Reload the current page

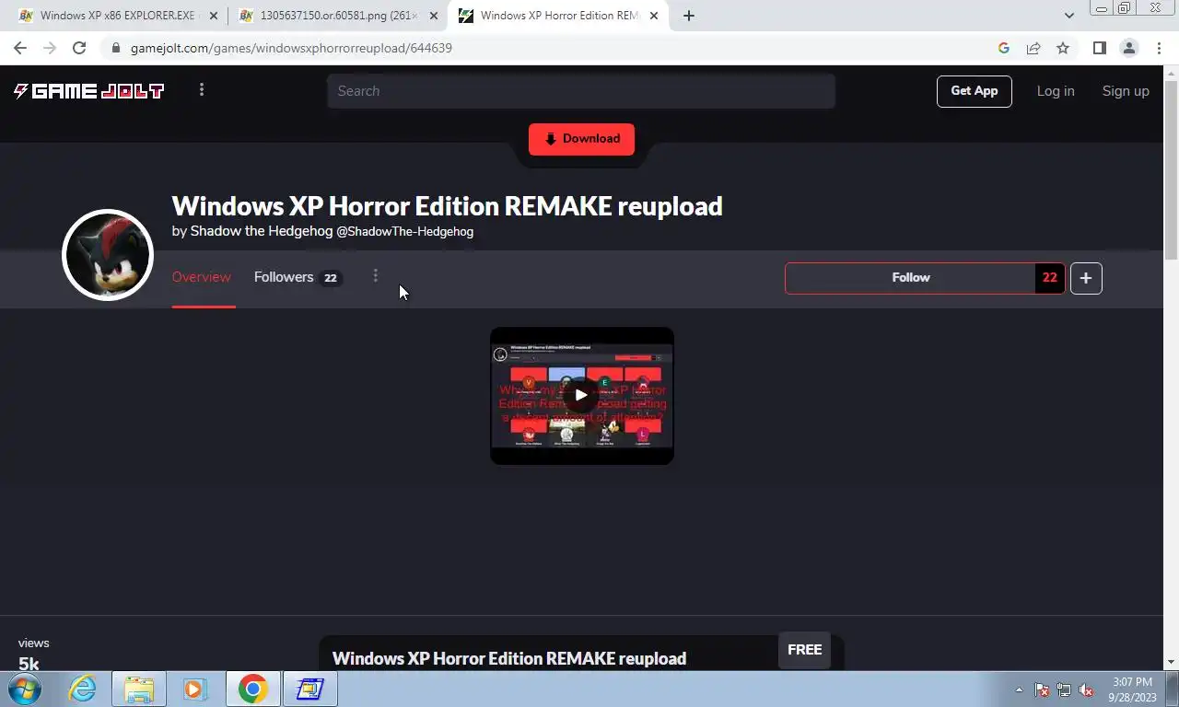coord(79,48)
